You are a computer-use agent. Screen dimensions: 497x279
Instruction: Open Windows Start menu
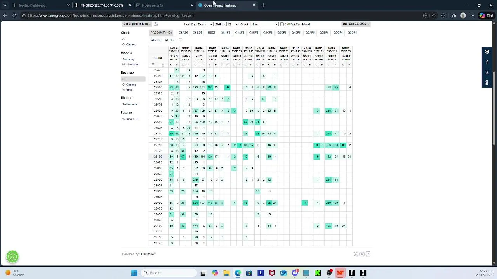[134, 273]
